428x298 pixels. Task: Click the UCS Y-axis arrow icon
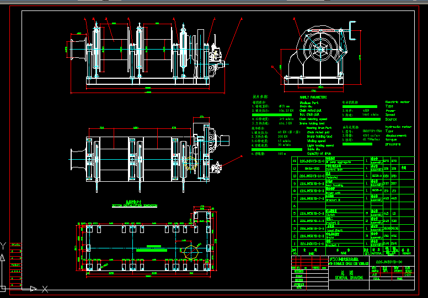[x=4, y=244]
